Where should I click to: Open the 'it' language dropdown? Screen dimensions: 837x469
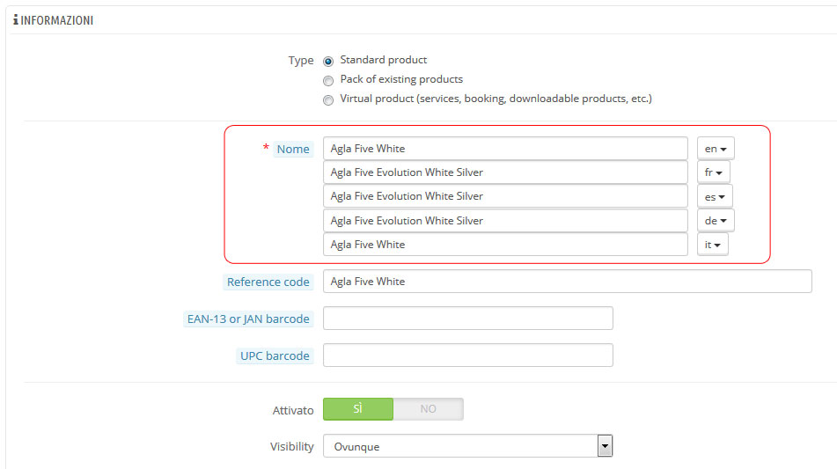[x=713, y=245]
